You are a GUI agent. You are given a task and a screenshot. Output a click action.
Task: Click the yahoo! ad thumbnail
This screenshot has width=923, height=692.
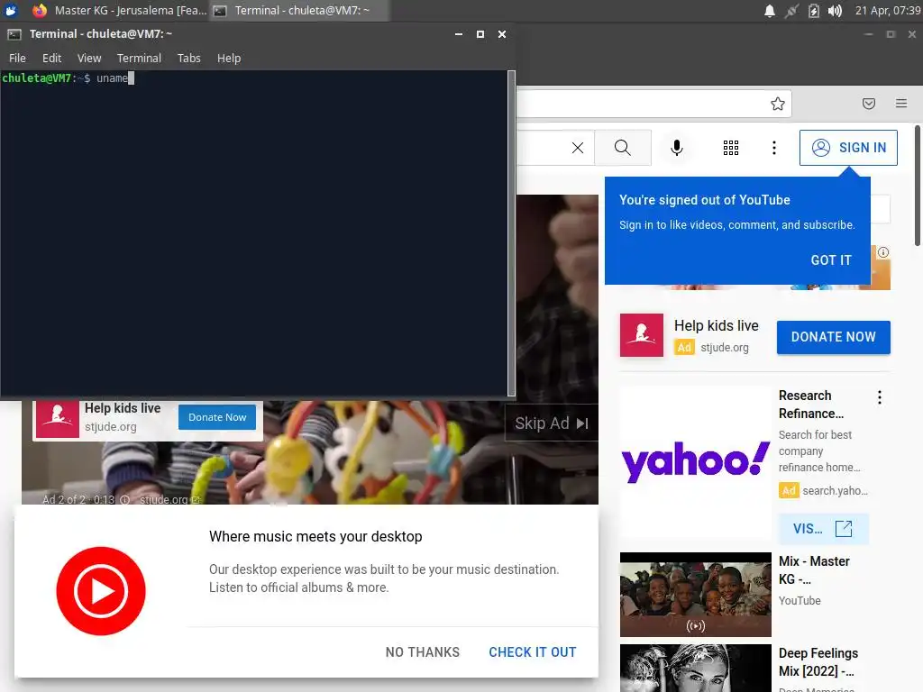click(695, 462)
